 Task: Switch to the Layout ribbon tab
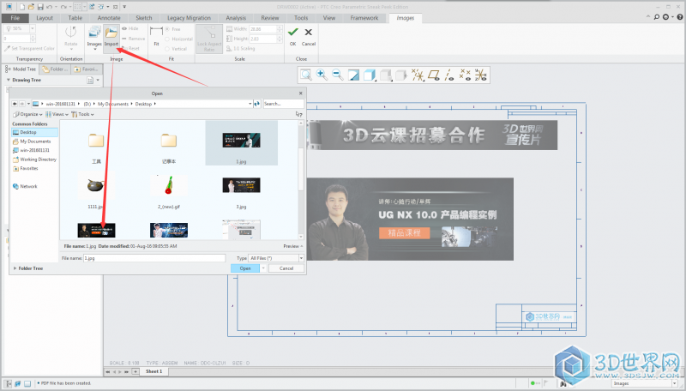pos(45,18)
